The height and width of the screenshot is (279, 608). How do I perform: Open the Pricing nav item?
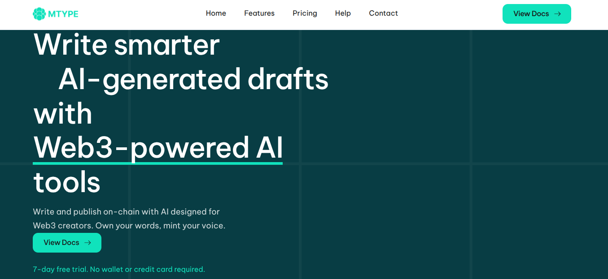[x=305, y=13]
